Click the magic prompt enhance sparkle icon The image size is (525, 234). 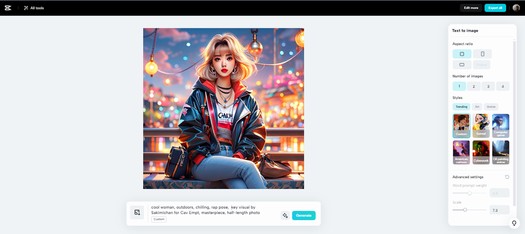(x=285, y=216)
